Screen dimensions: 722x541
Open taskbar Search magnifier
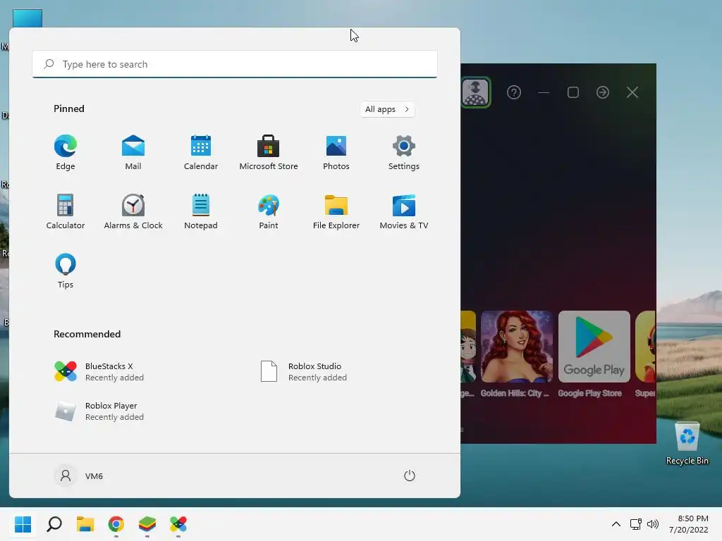coord(54,524)
